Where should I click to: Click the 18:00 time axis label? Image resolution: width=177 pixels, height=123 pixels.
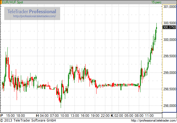tap(21, 116)
